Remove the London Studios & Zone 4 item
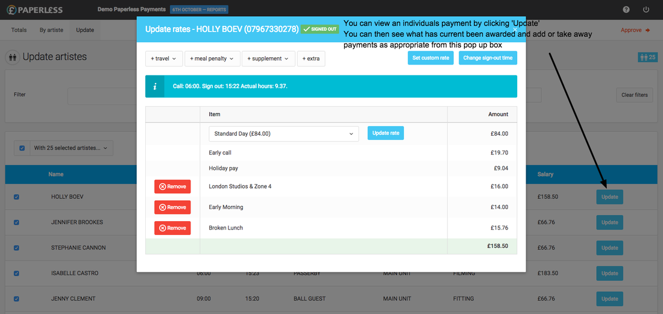 click(172, 187)
